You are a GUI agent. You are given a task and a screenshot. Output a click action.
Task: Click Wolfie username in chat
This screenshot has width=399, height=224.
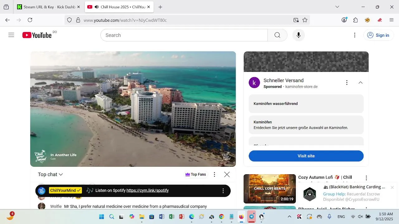point(56,206)
